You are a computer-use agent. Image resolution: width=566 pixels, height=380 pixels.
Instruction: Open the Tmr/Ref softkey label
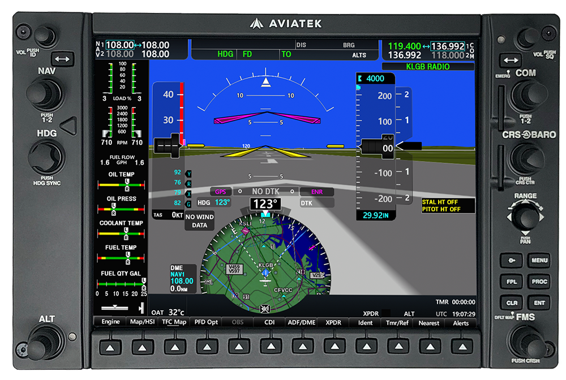397,323
